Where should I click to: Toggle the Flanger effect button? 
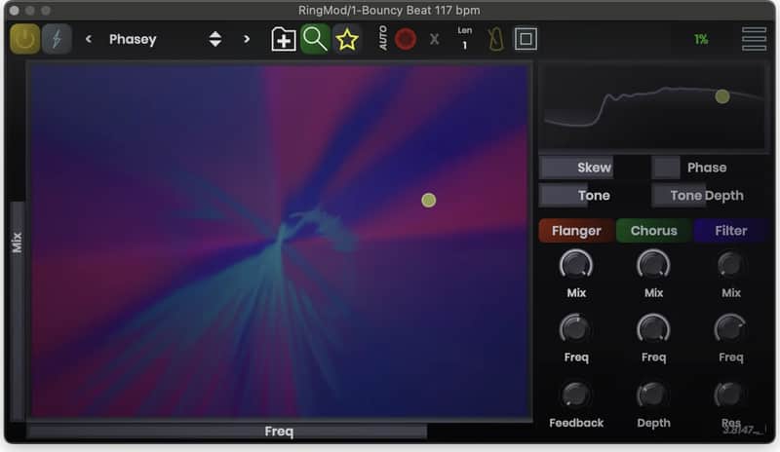click(576, 231)
